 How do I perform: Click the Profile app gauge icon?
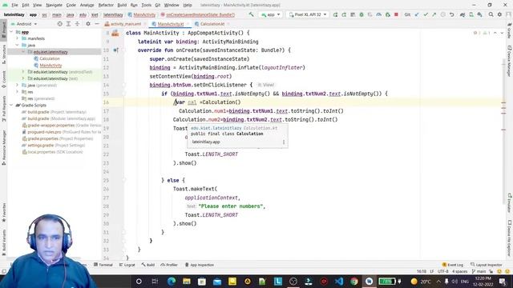click(378, 14)
